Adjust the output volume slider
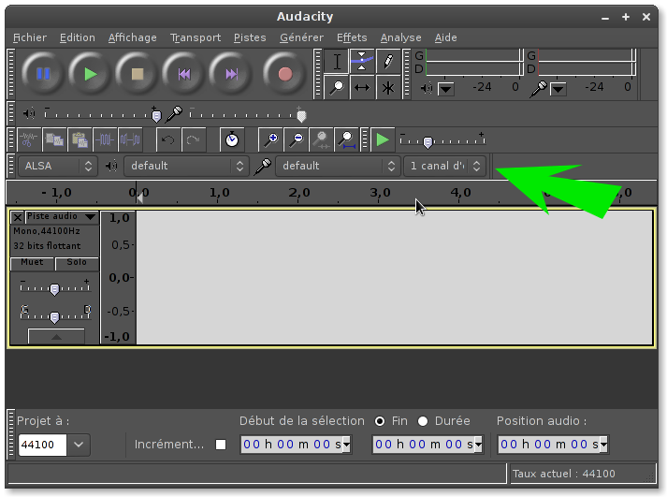The image size is (667, 497). click(101, 114)
